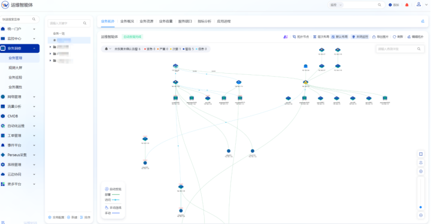Focus the topology node search field

point(400,49)
